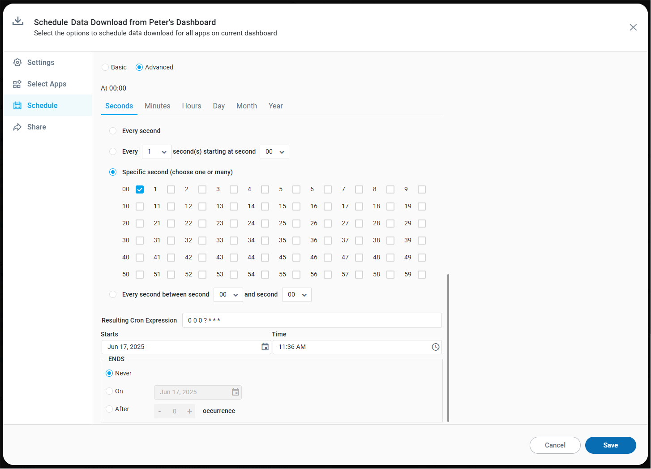651x469 pixels.
Task: Open the Starts date calendar picker icon
Action: (x=265, y=347)
